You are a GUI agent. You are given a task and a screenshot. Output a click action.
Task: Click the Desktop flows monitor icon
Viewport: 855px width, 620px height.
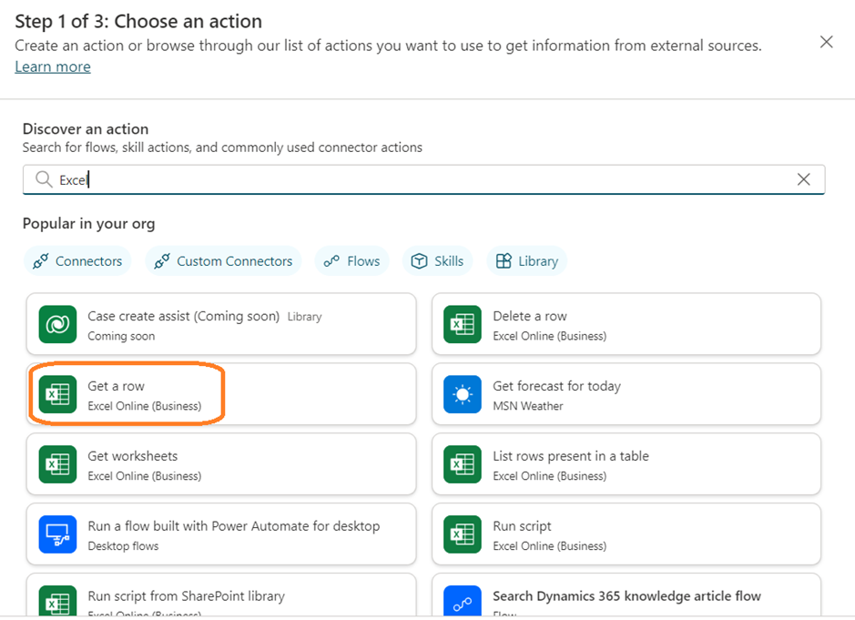point(57,535)
